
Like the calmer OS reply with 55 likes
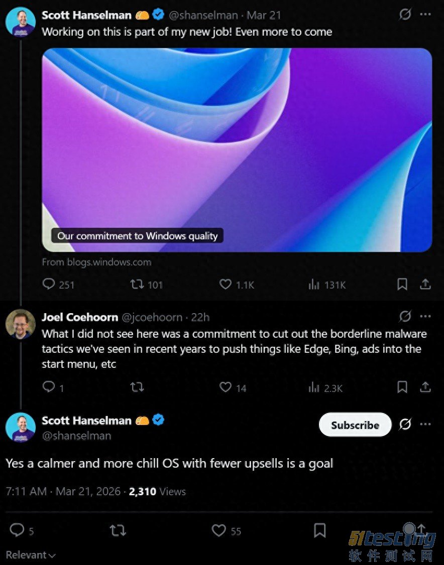point(219,530)
